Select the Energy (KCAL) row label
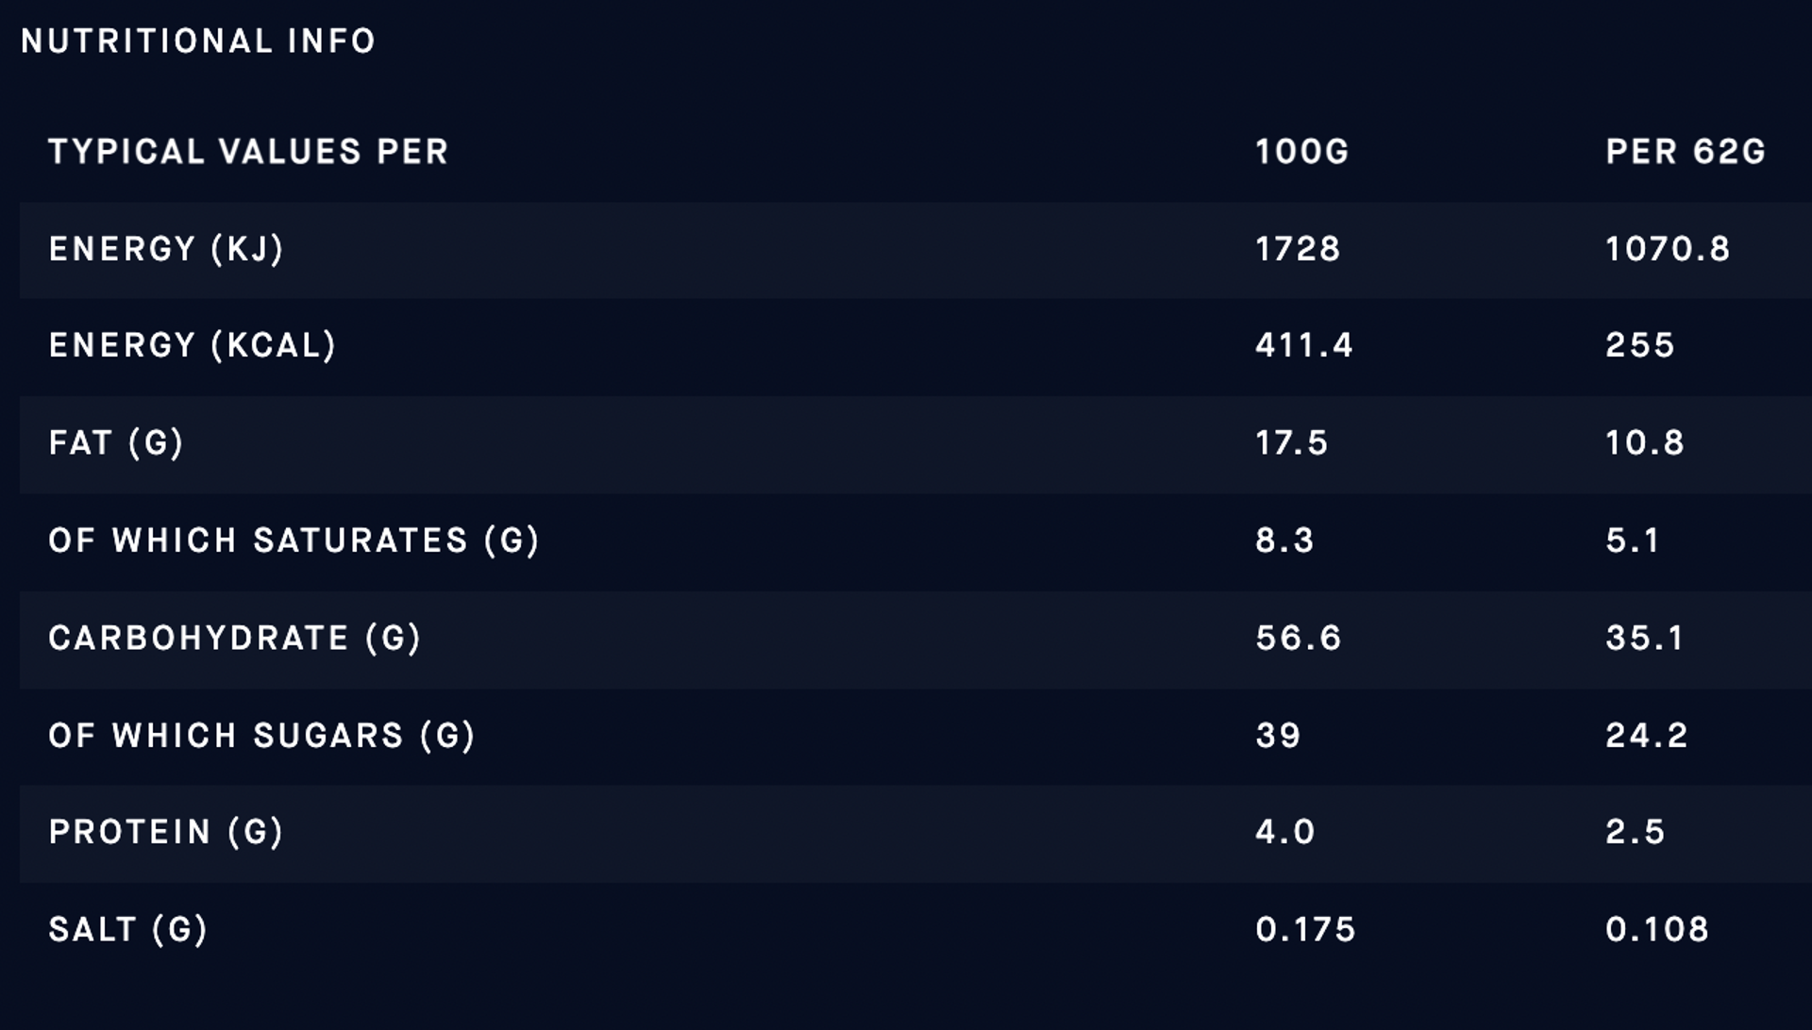 point(193,345)
